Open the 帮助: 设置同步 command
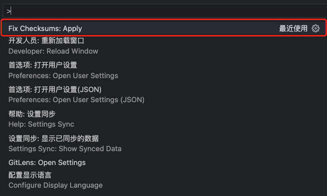Screen dimensions: 327x196 (x=32, y=114)
